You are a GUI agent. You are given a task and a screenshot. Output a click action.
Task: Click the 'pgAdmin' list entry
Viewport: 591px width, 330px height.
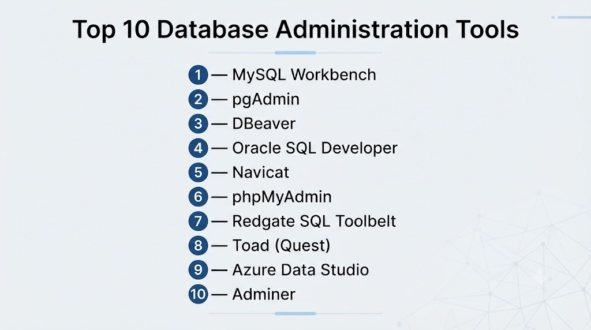265,100
